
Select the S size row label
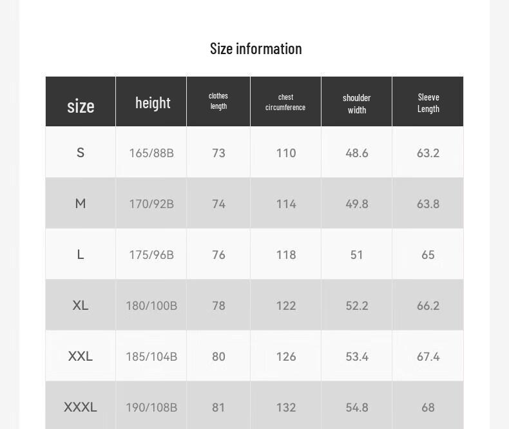tap(81, 153)
